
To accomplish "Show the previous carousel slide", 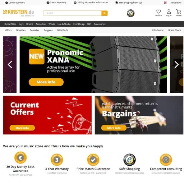I will coord(10,65).
